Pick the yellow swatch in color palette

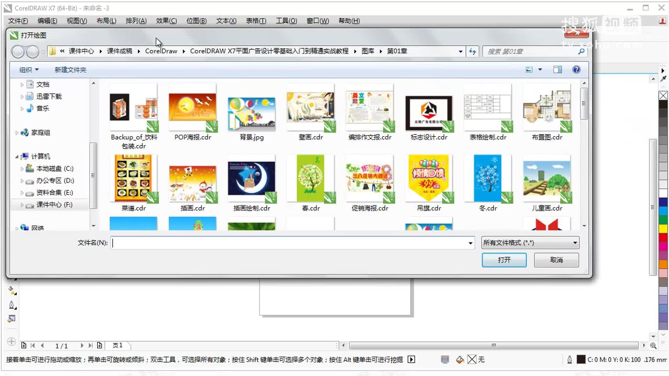(x=663, y=229)
